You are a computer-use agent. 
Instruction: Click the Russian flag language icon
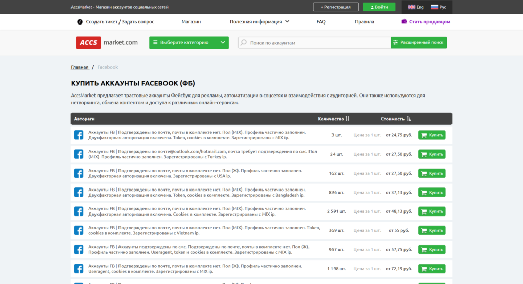[x=434, y=7]
